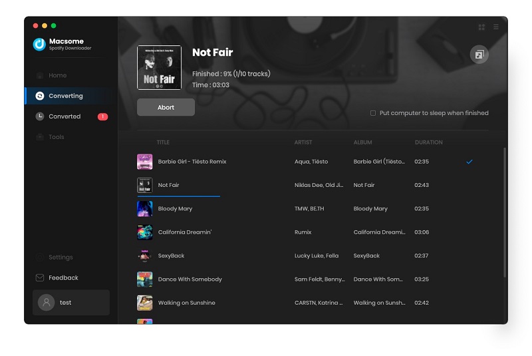Click the TITLE column header
This screenshot has width=532, height=356.
point(163,142)
